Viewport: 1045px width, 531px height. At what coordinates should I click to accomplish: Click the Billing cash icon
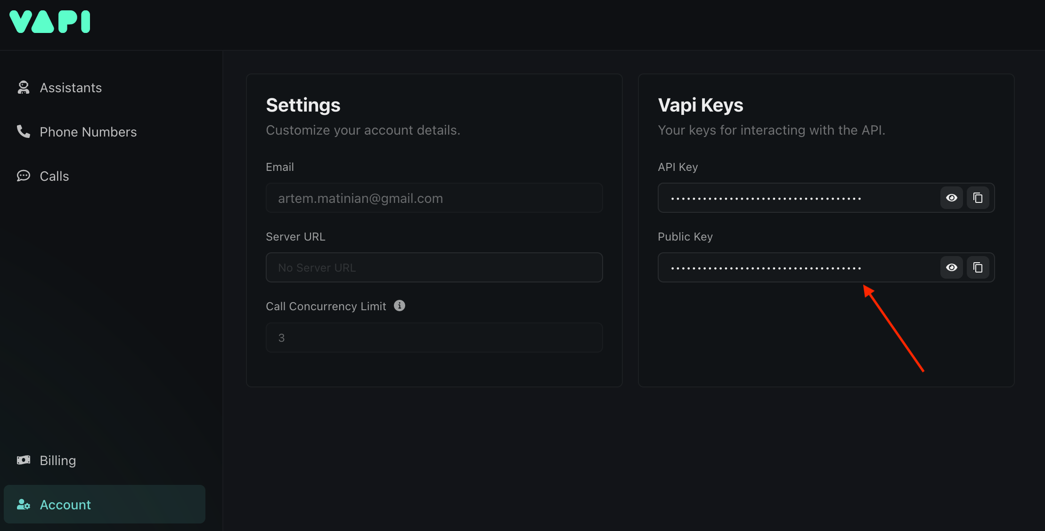pyautogui.click(x=23, y=460)
